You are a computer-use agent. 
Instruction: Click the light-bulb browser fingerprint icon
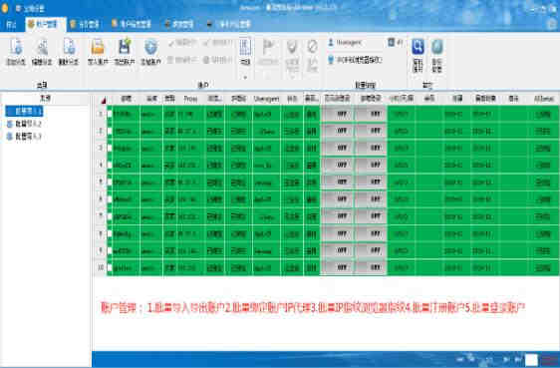point(331,60)
